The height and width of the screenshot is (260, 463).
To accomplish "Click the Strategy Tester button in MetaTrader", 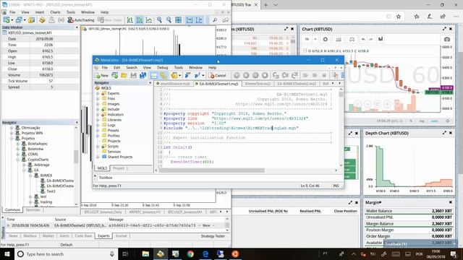I will coord(213,236).
